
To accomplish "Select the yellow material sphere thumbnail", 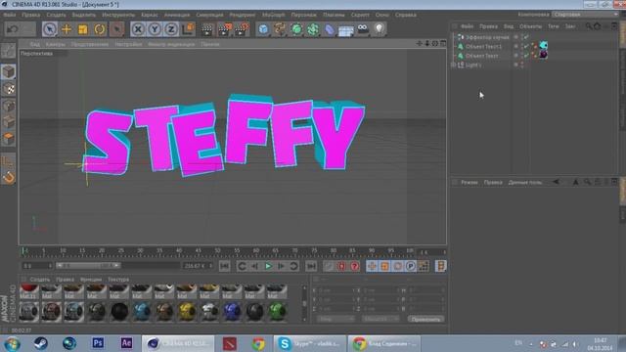I will 187,312.
